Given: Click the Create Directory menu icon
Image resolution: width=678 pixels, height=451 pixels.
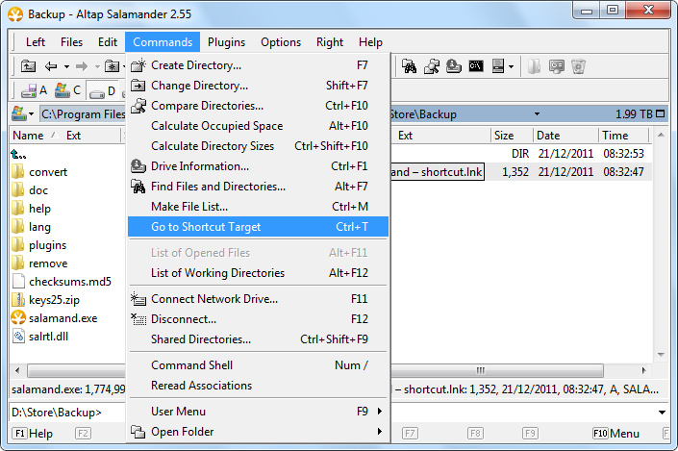Looking at the screenshot, I should pyautogui.click(x=138, y=65).
